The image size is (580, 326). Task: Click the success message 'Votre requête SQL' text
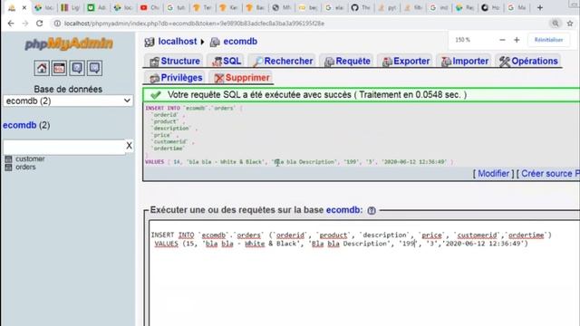pos(317,94)
